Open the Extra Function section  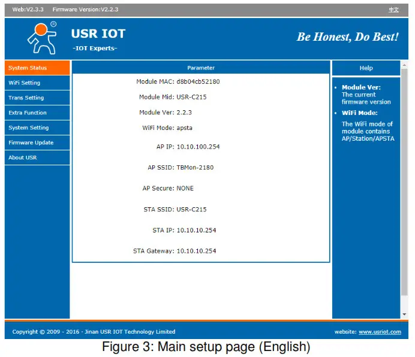tap(37, 113)
